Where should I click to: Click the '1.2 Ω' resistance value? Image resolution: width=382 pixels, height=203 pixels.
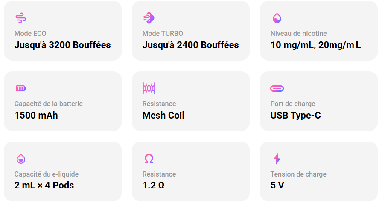point(153,186)
